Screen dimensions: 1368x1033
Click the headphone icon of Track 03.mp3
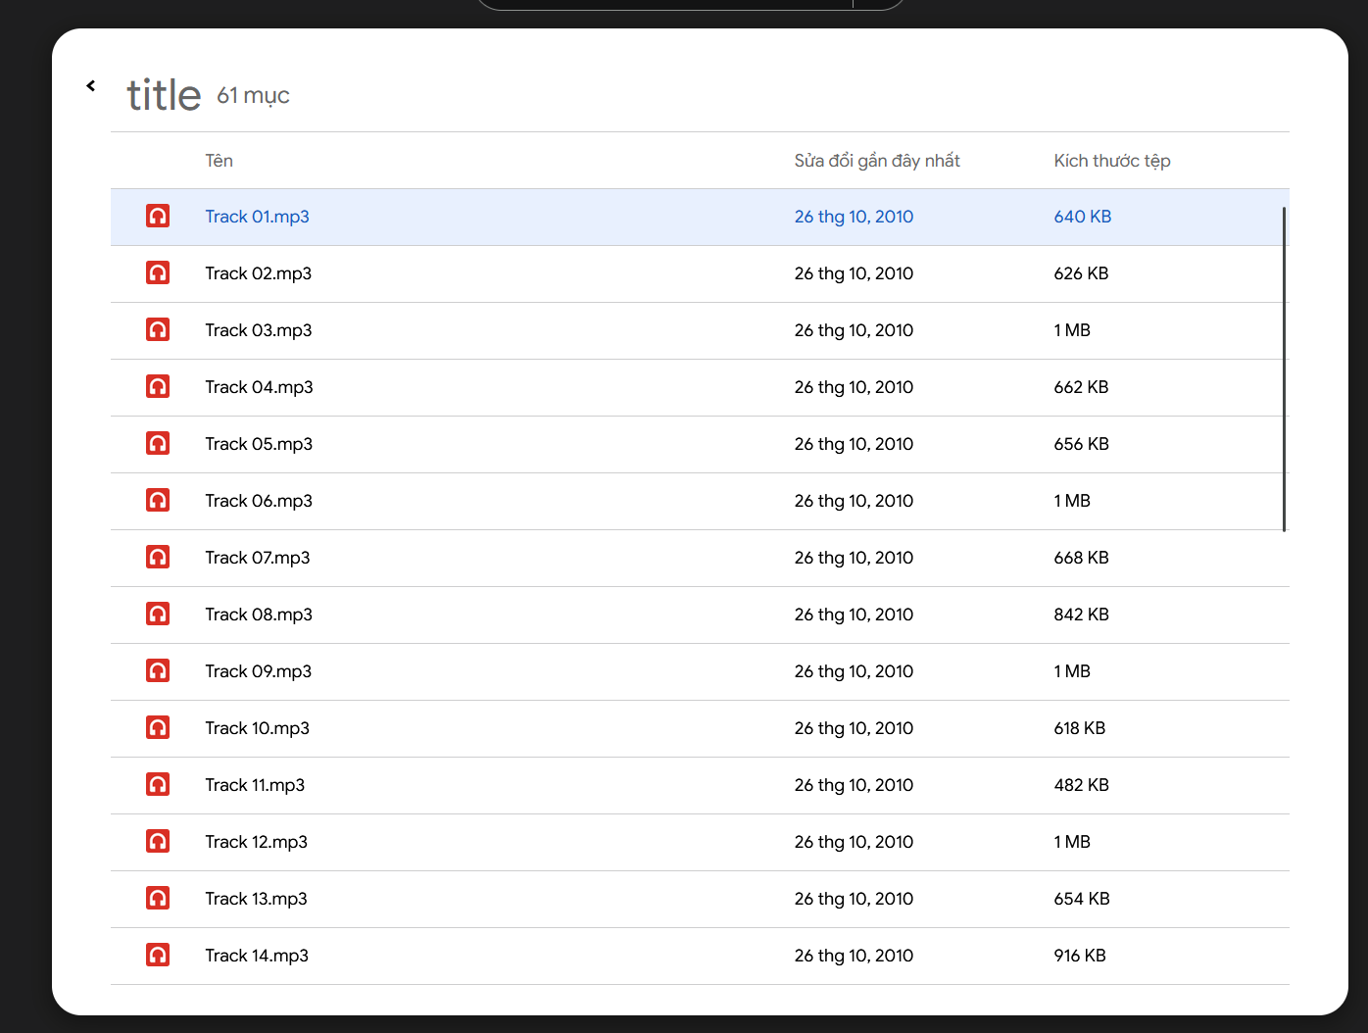(x=158, y=330)
